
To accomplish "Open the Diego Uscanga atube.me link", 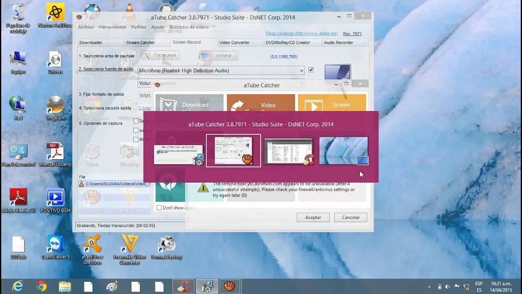I will pyautogui.click(x=301, y=33).
